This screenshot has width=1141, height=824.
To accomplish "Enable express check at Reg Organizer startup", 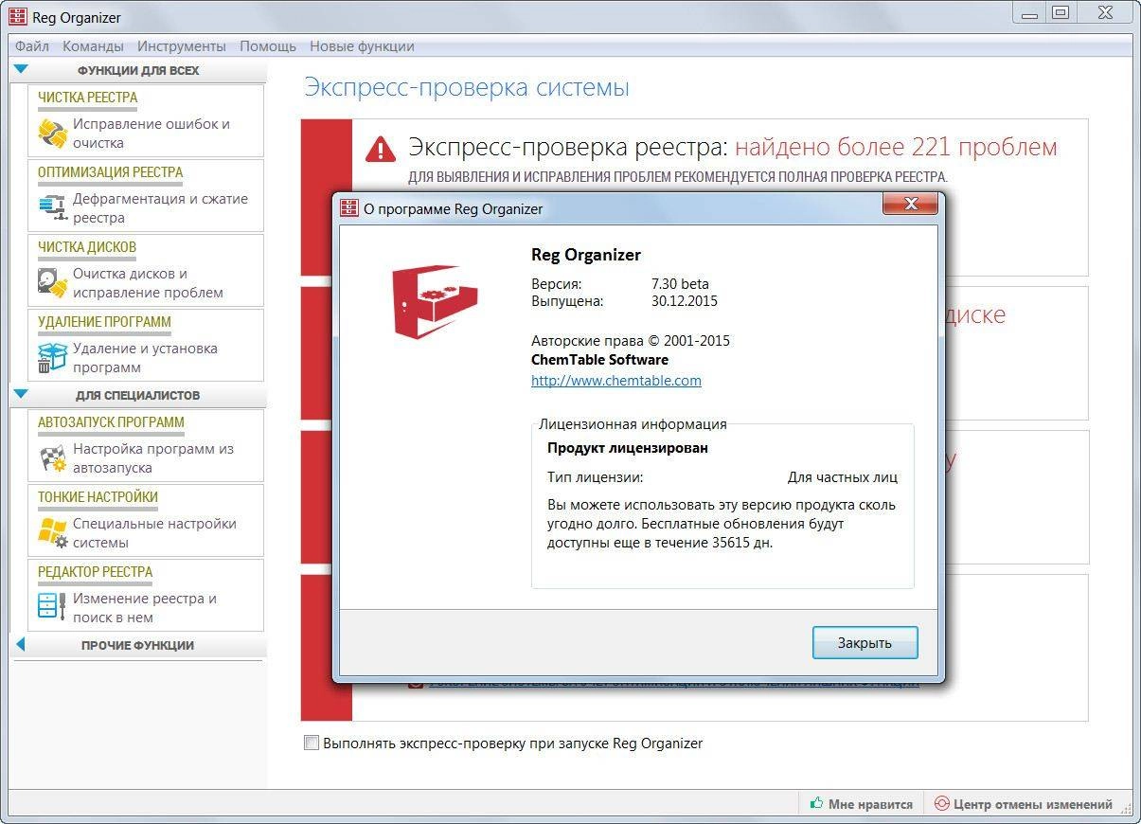I will (x=312, y=743).
